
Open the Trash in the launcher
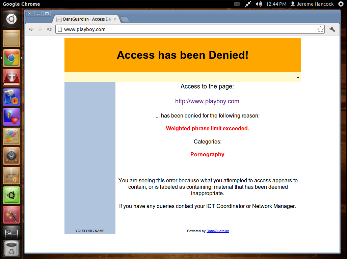click(11, 249)
